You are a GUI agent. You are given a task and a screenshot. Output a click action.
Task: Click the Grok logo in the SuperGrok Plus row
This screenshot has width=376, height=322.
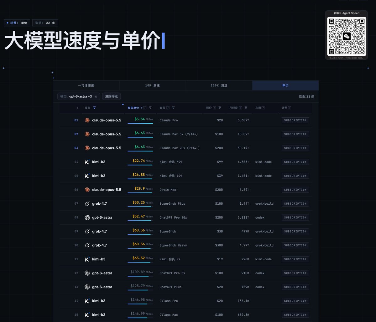(x=87, y=204)
